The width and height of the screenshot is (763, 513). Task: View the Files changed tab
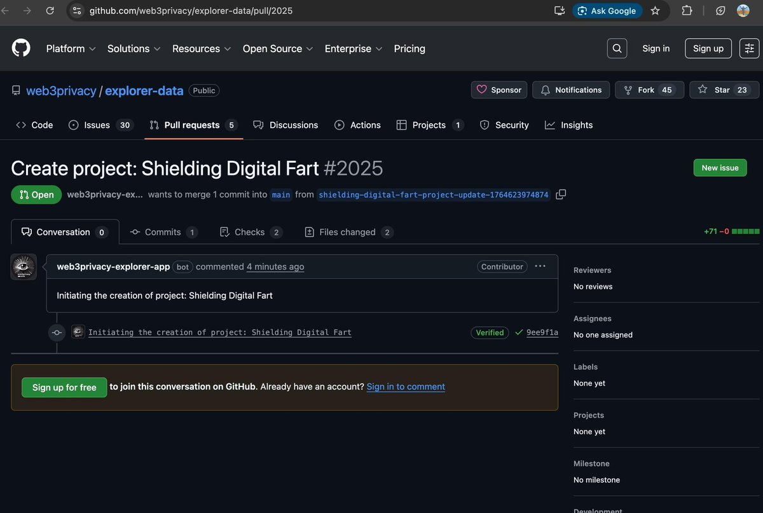(349, 232)
